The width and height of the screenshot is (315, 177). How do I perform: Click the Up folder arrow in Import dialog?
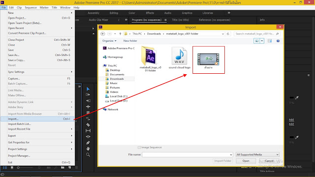120,34
